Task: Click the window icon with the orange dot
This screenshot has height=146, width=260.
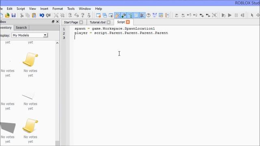Action: (98, 15)
